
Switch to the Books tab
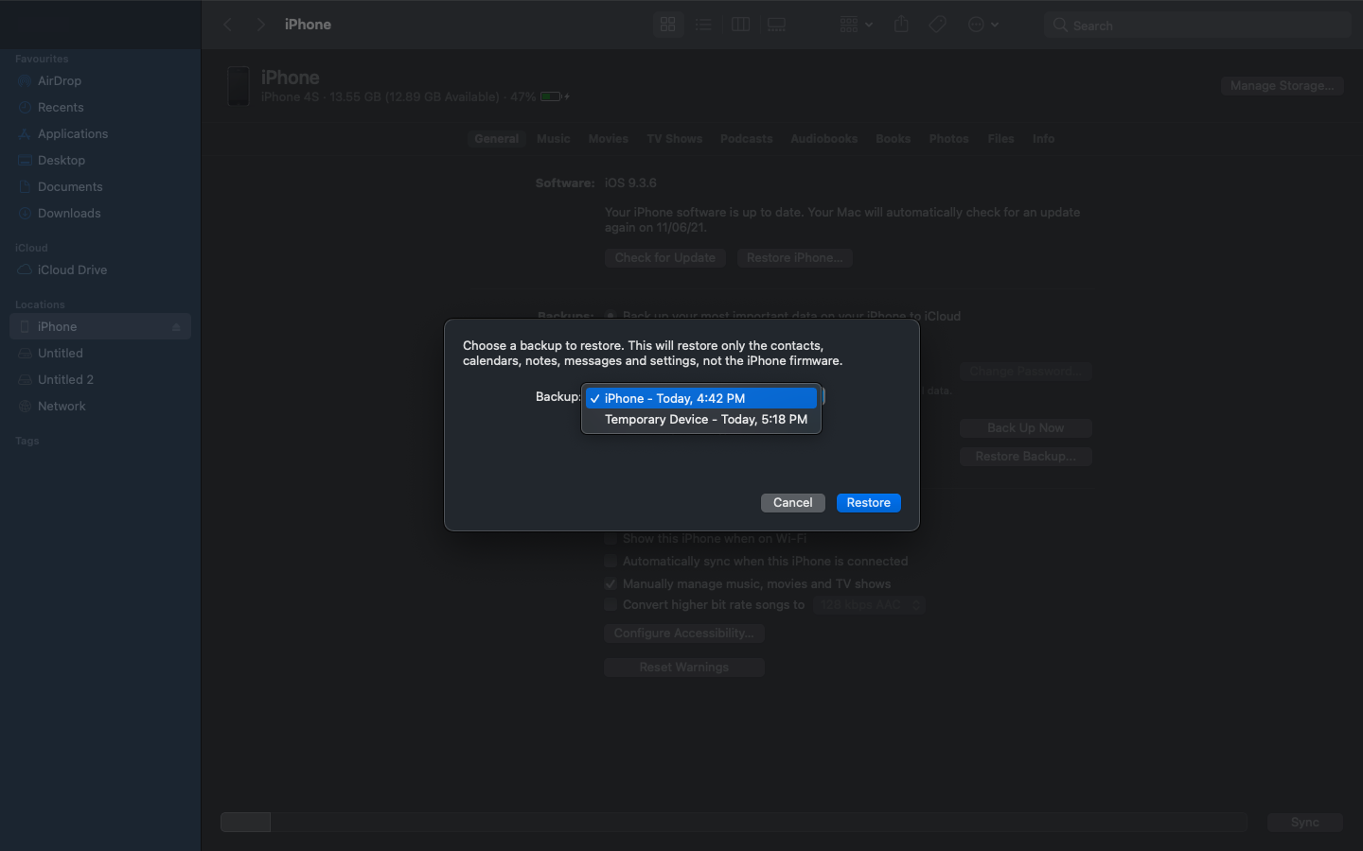tap(894, 139)
